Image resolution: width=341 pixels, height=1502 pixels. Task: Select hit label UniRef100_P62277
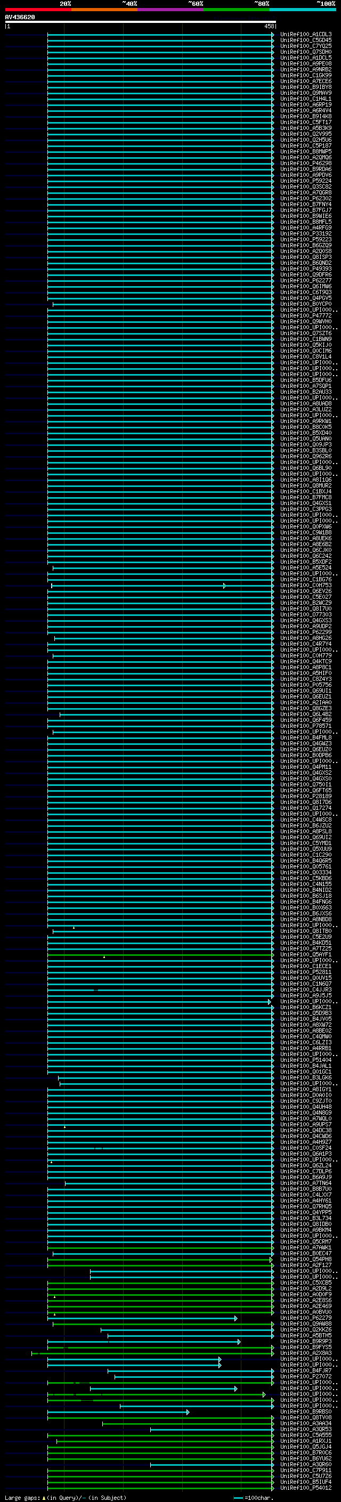(x=306, y=280)
